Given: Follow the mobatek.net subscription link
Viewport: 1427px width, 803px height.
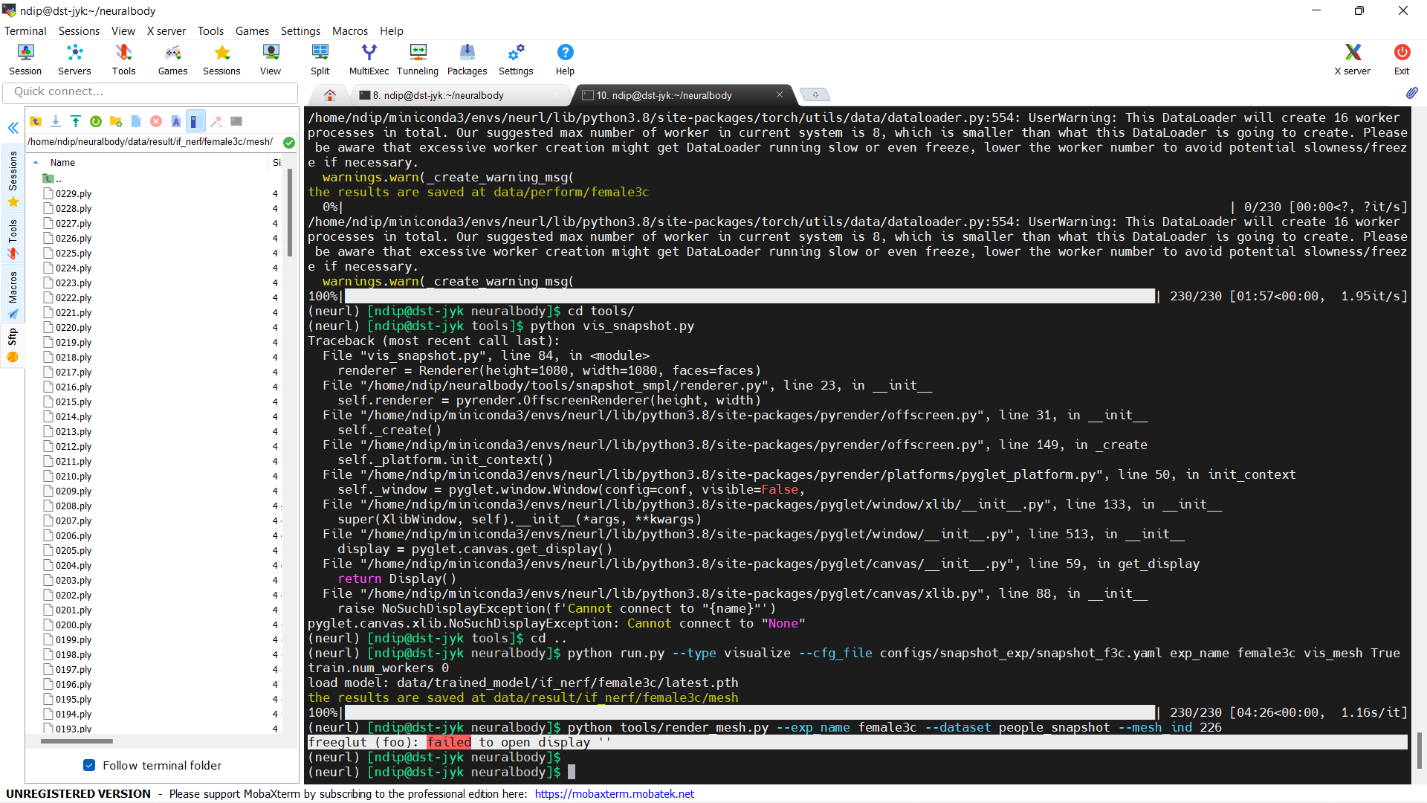Looking at the screenshot, I should coord(614,793).
